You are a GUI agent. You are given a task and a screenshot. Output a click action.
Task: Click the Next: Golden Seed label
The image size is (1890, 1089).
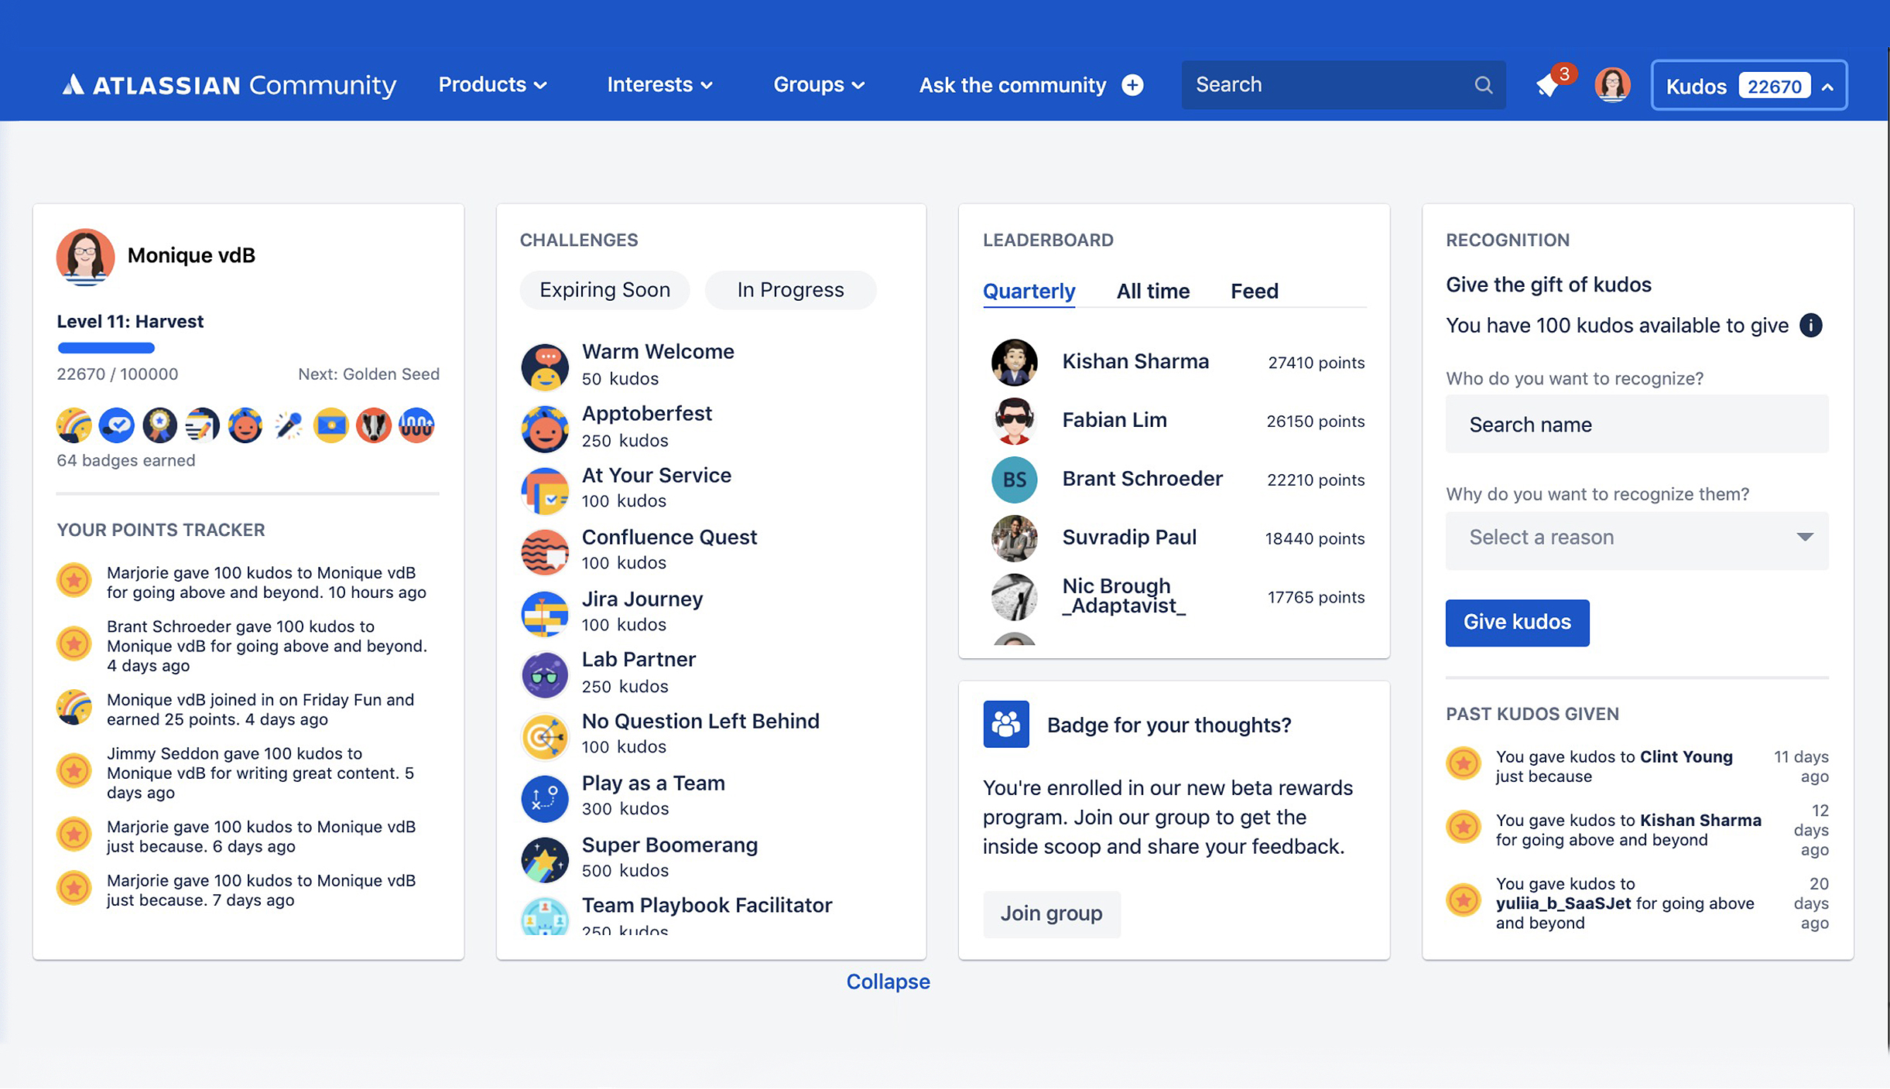368,374
